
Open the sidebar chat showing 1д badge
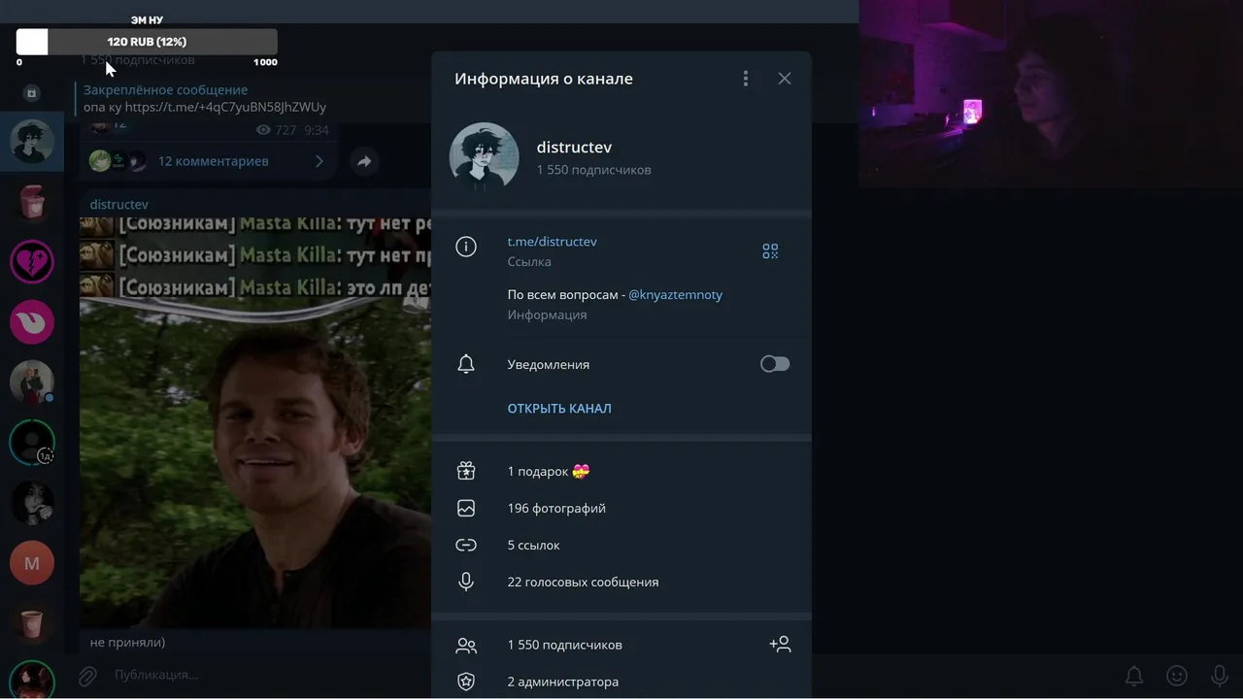(x=32, y=443)
